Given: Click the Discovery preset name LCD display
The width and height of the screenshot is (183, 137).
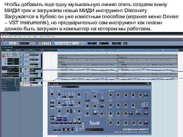Looking at the screenshot, I should [x=94, y=130].
